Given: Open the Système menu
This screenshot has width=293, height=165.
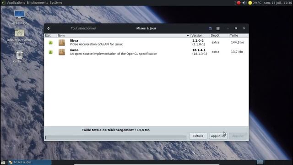Looking at the screenshot, I should pos(56,3).
